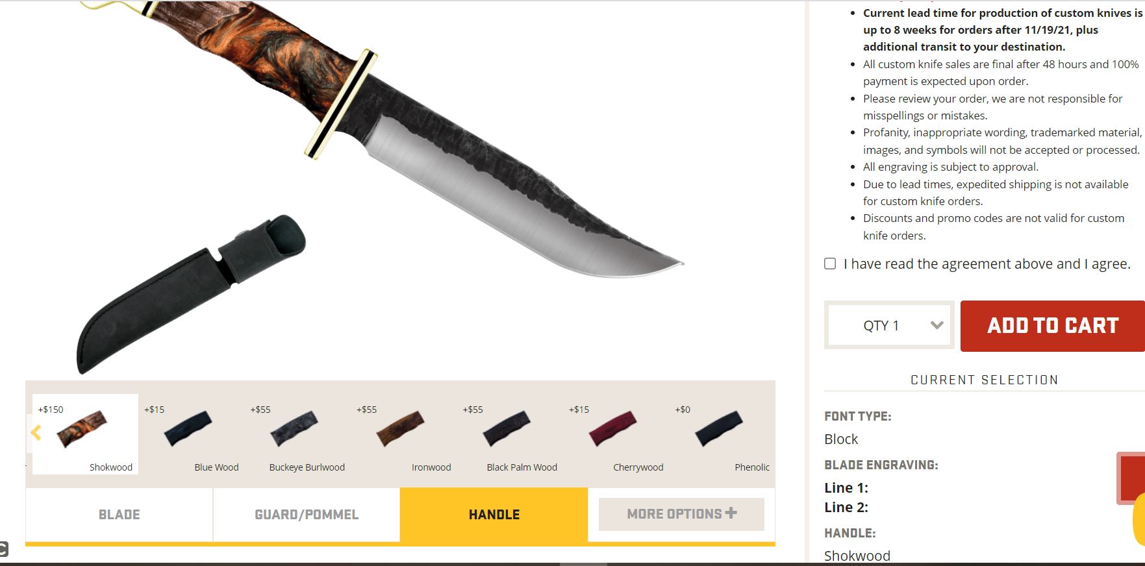This screenshot has height=566, width=1145.
Task: Click the plus icon on More Options
Action: coord(731,513)
